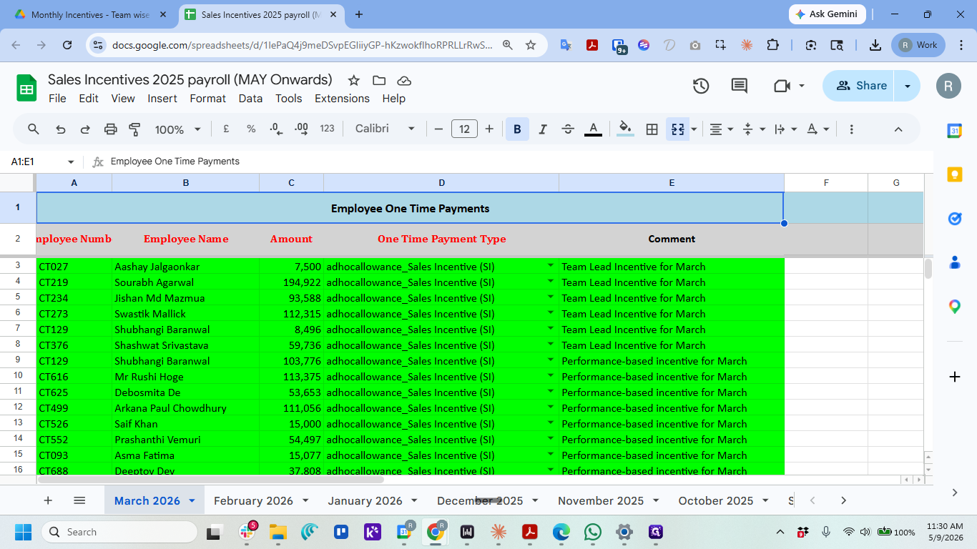
Task: Switch to November 2025 sheet tab
Action: coord(601,500)
